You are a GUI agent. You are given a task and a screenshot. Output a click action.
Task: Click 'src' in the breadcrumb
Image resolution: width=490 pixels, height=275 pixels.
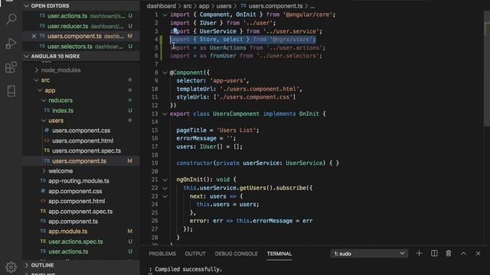tap(187, 6)
